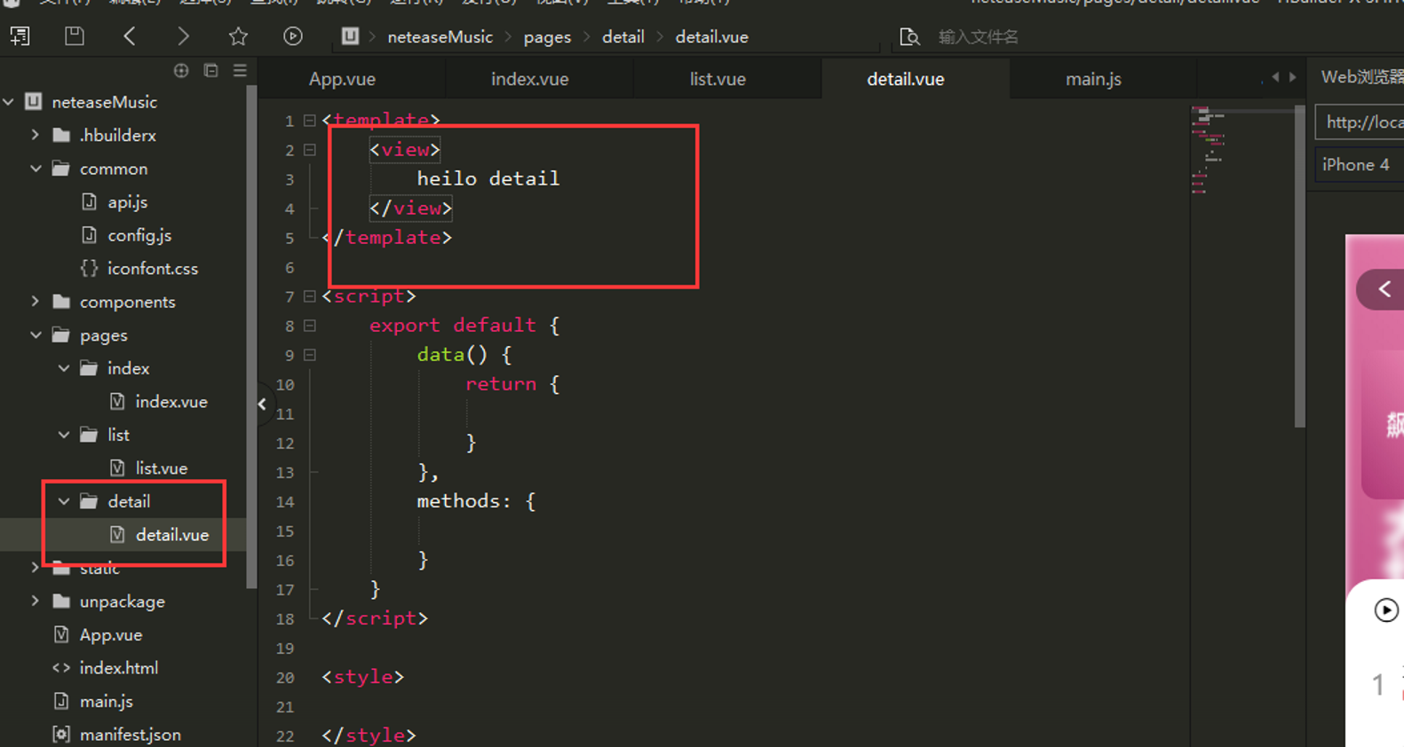Collapse the pages folder

pos(36,335)
